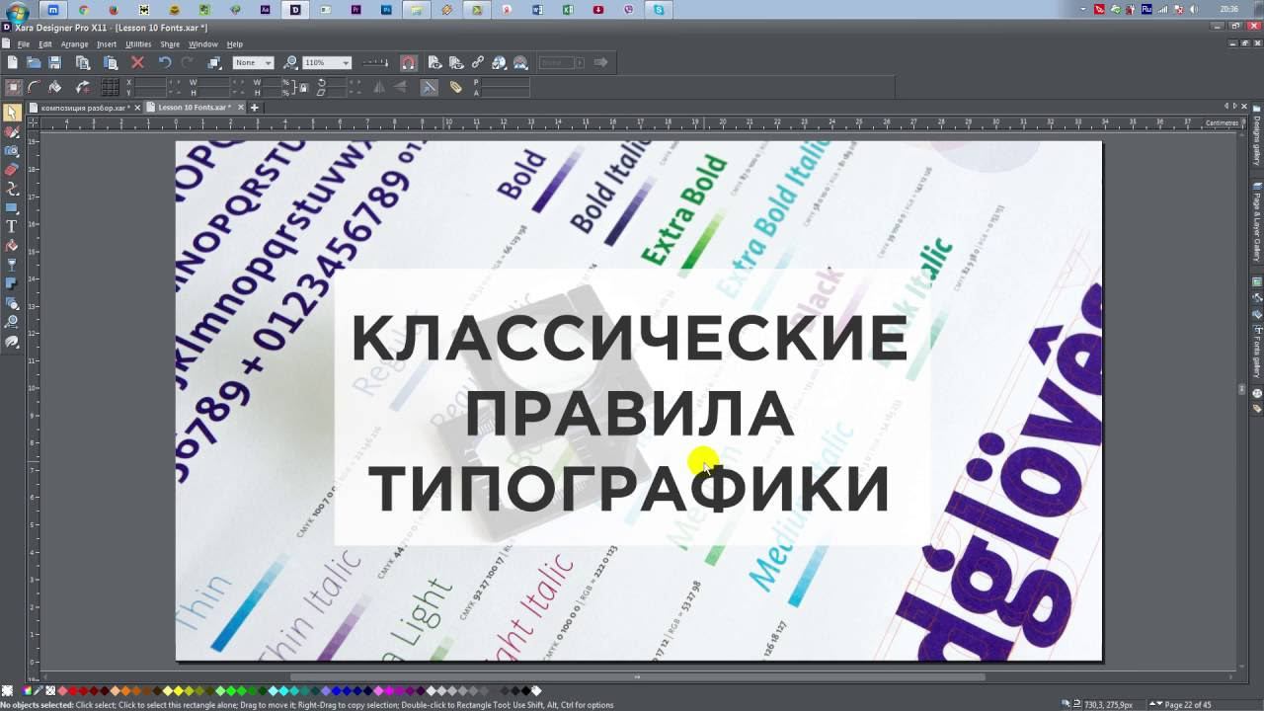Toggle the scale line widths button
The height and width of the screenshot is (711, 1264).
(x=429, y=87)
